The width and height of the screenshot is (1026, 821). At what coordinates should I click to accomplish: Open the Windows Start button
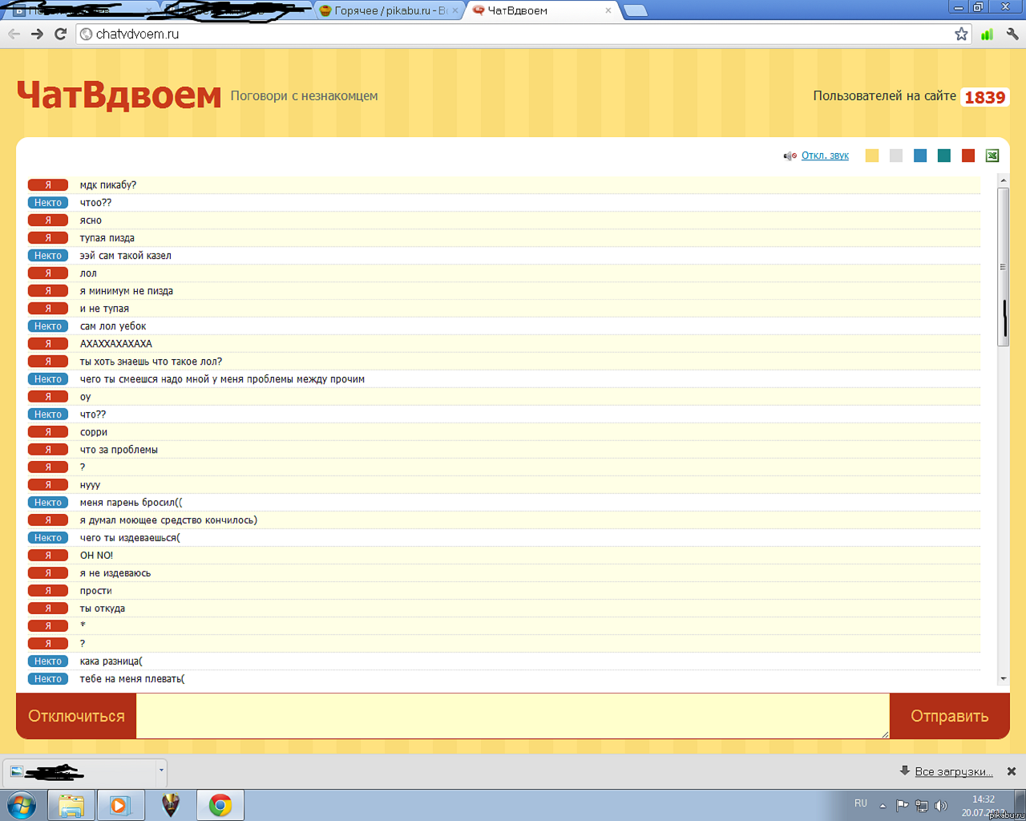(x=22, y=805)
